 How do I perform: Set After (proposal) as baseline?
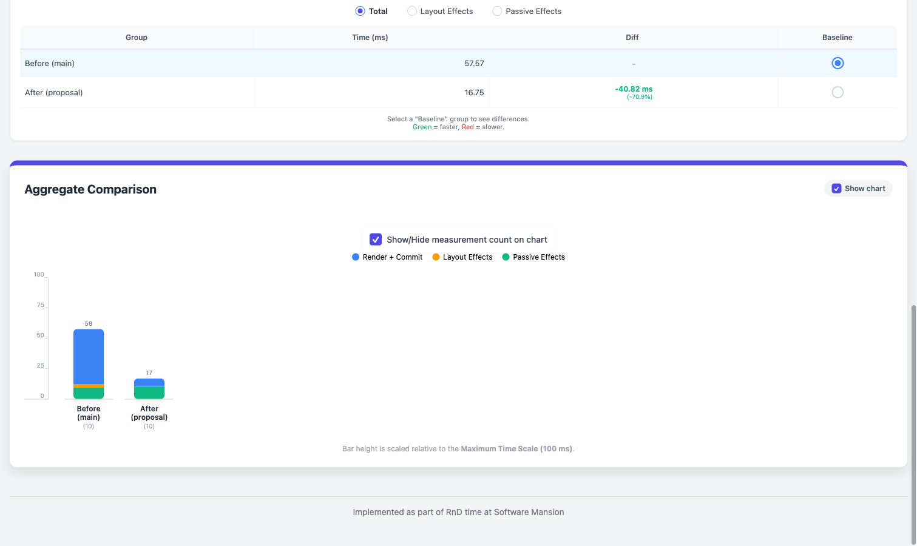pyautogui.click(x=837, y=92)
